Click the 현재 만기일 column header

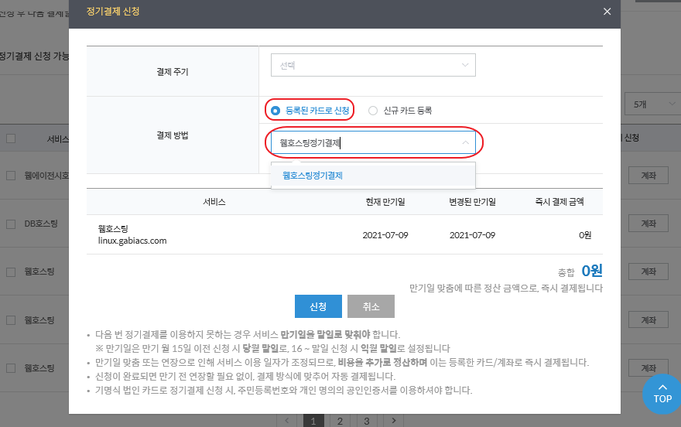click(385, 202)
